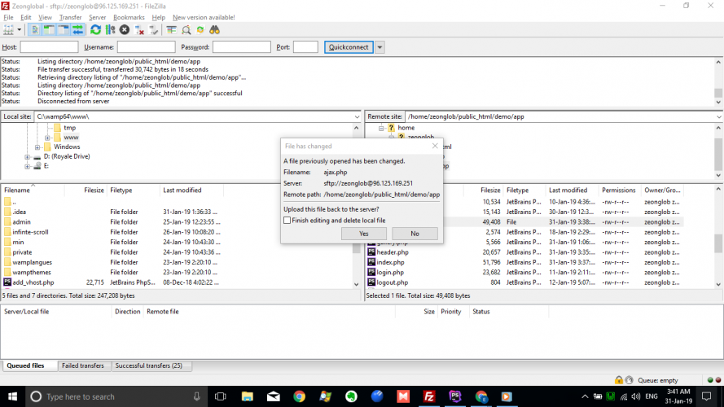724x407 pixels.
Task: Select the admin folder in local list
Action: (x=21, y=222)
